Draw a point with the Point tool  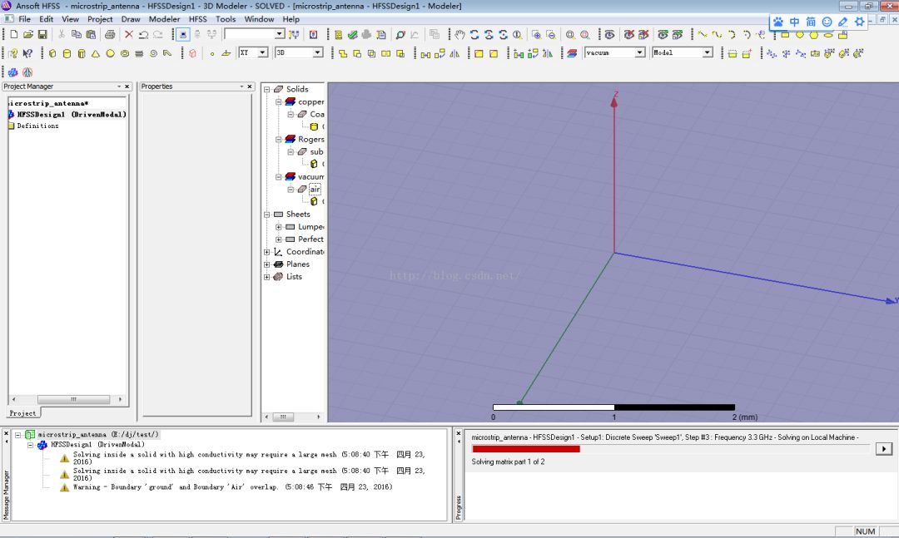tap(211, 53)
